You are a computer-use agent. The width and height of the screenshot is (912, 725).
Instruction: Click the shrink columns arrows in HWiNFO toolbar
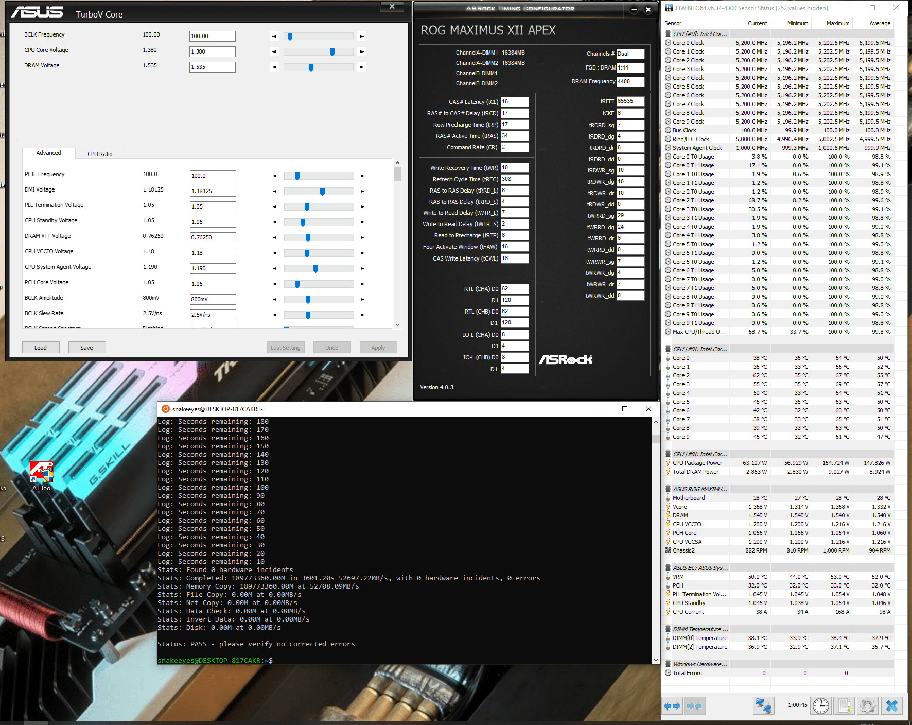point(694,706)
